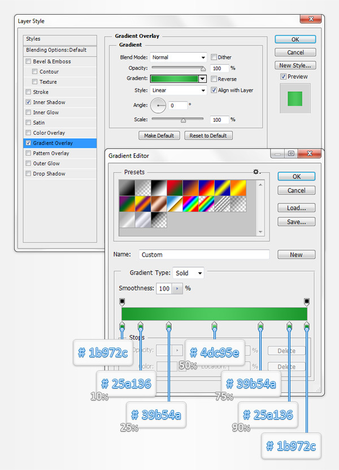
Task: Pick the Copper gradient preset
Action: [159, 204]
